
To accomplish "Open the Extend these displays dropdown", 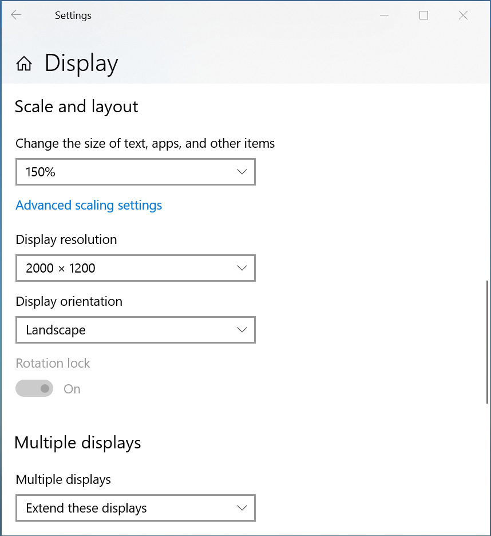I will coord(136,508).
